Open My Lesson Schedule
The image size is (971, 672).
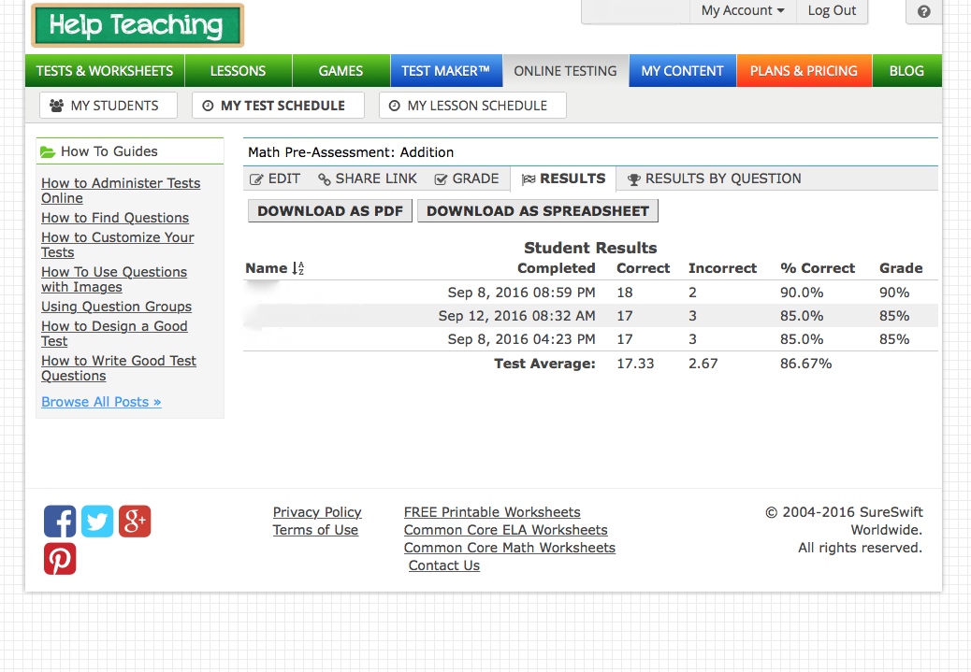click(472, 105)
